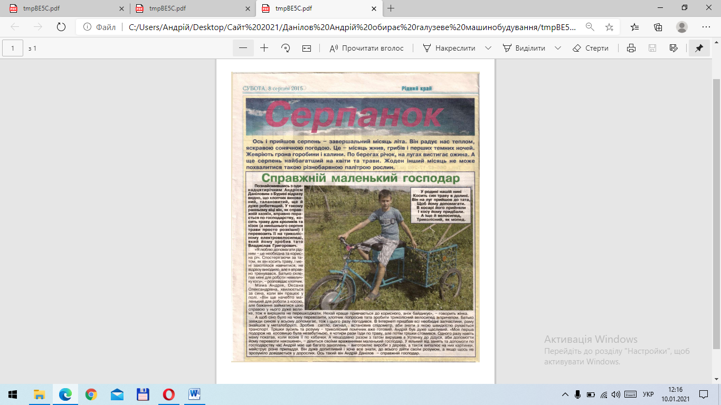
Task: Reload the current PDF page
Action: (61, 27)
